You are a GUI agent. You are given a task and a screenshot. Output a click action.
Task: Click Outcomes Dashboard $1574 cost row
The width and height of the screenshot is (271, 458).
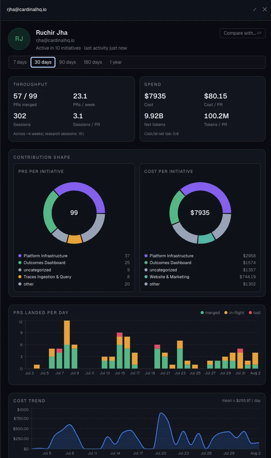pyautogui.click(x=200, y=263)
